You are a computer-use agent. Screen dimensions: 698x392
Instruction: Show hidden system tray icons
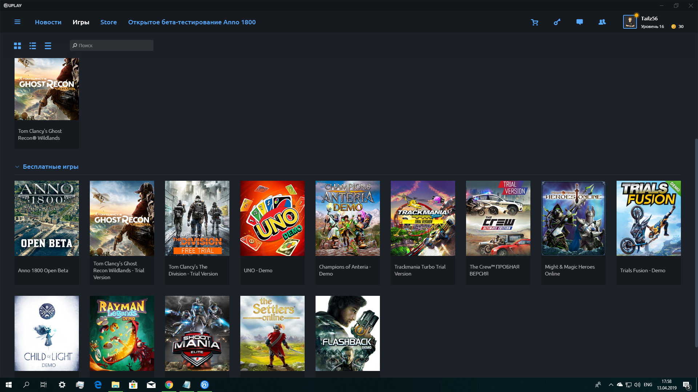click(x=611, y=385)
